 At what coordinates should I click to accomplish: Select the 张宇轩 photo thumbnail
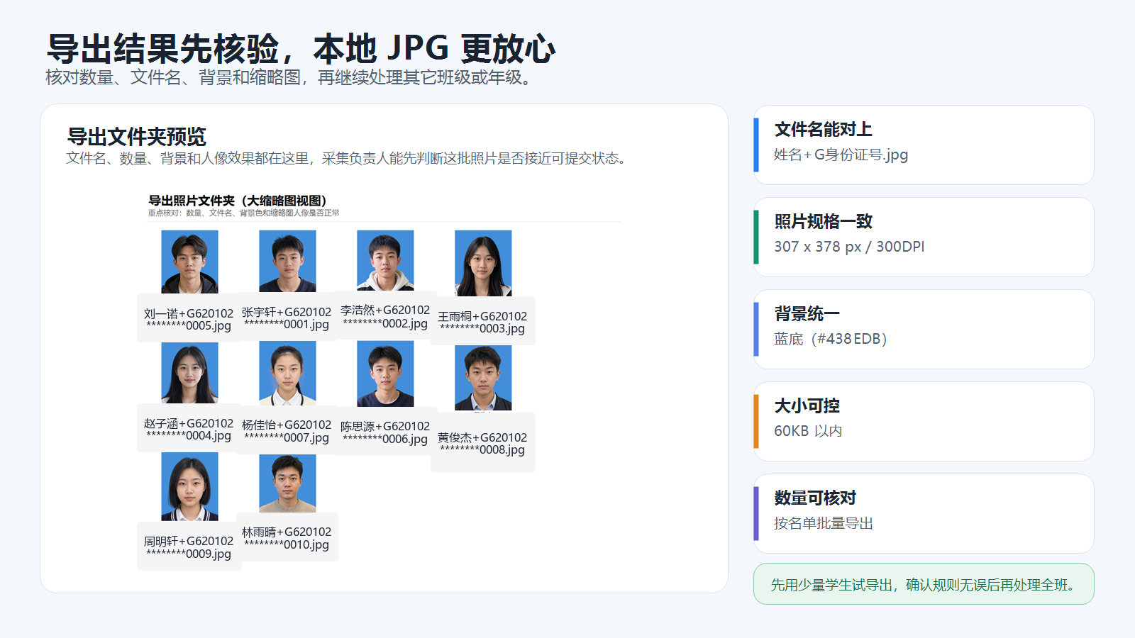(x=287, y=261)
